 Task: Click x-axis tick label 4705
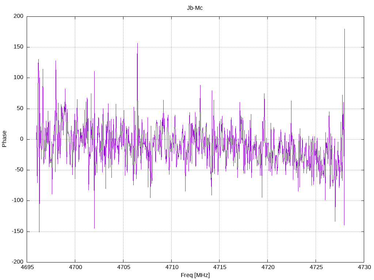click(123, 267)
